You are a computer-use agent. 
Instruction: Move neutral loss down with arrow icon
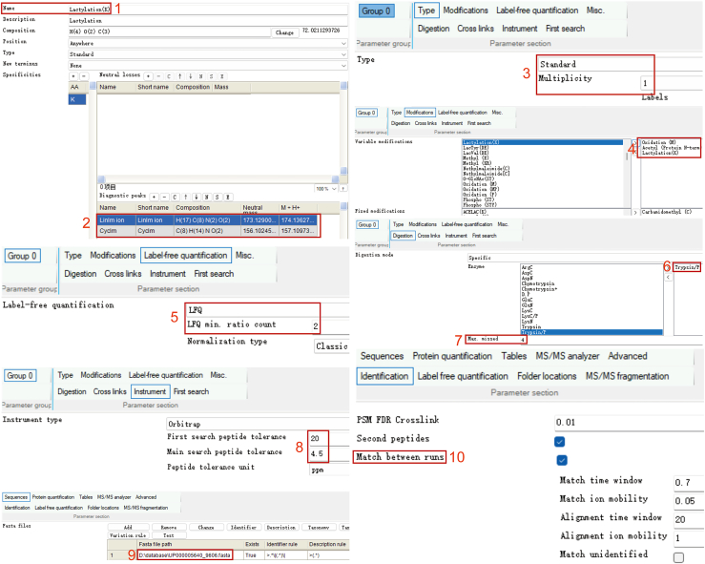tap(190, 76)
